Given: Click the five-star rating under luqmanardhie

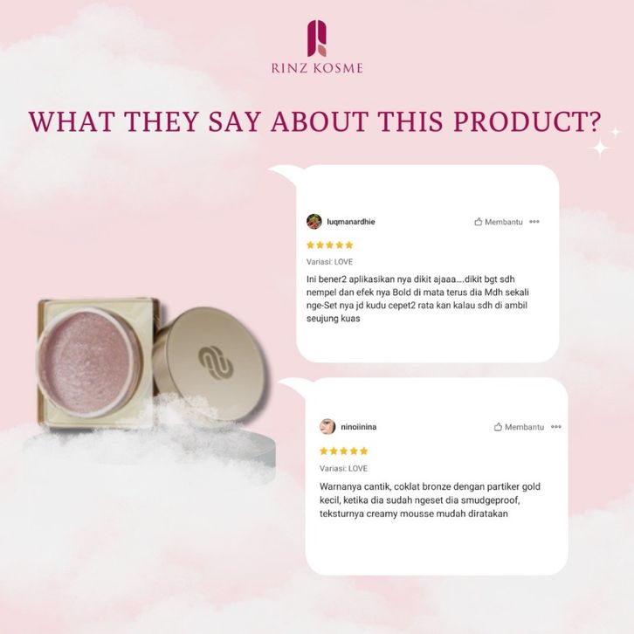Looking at the screenshot, I should 330,245.
